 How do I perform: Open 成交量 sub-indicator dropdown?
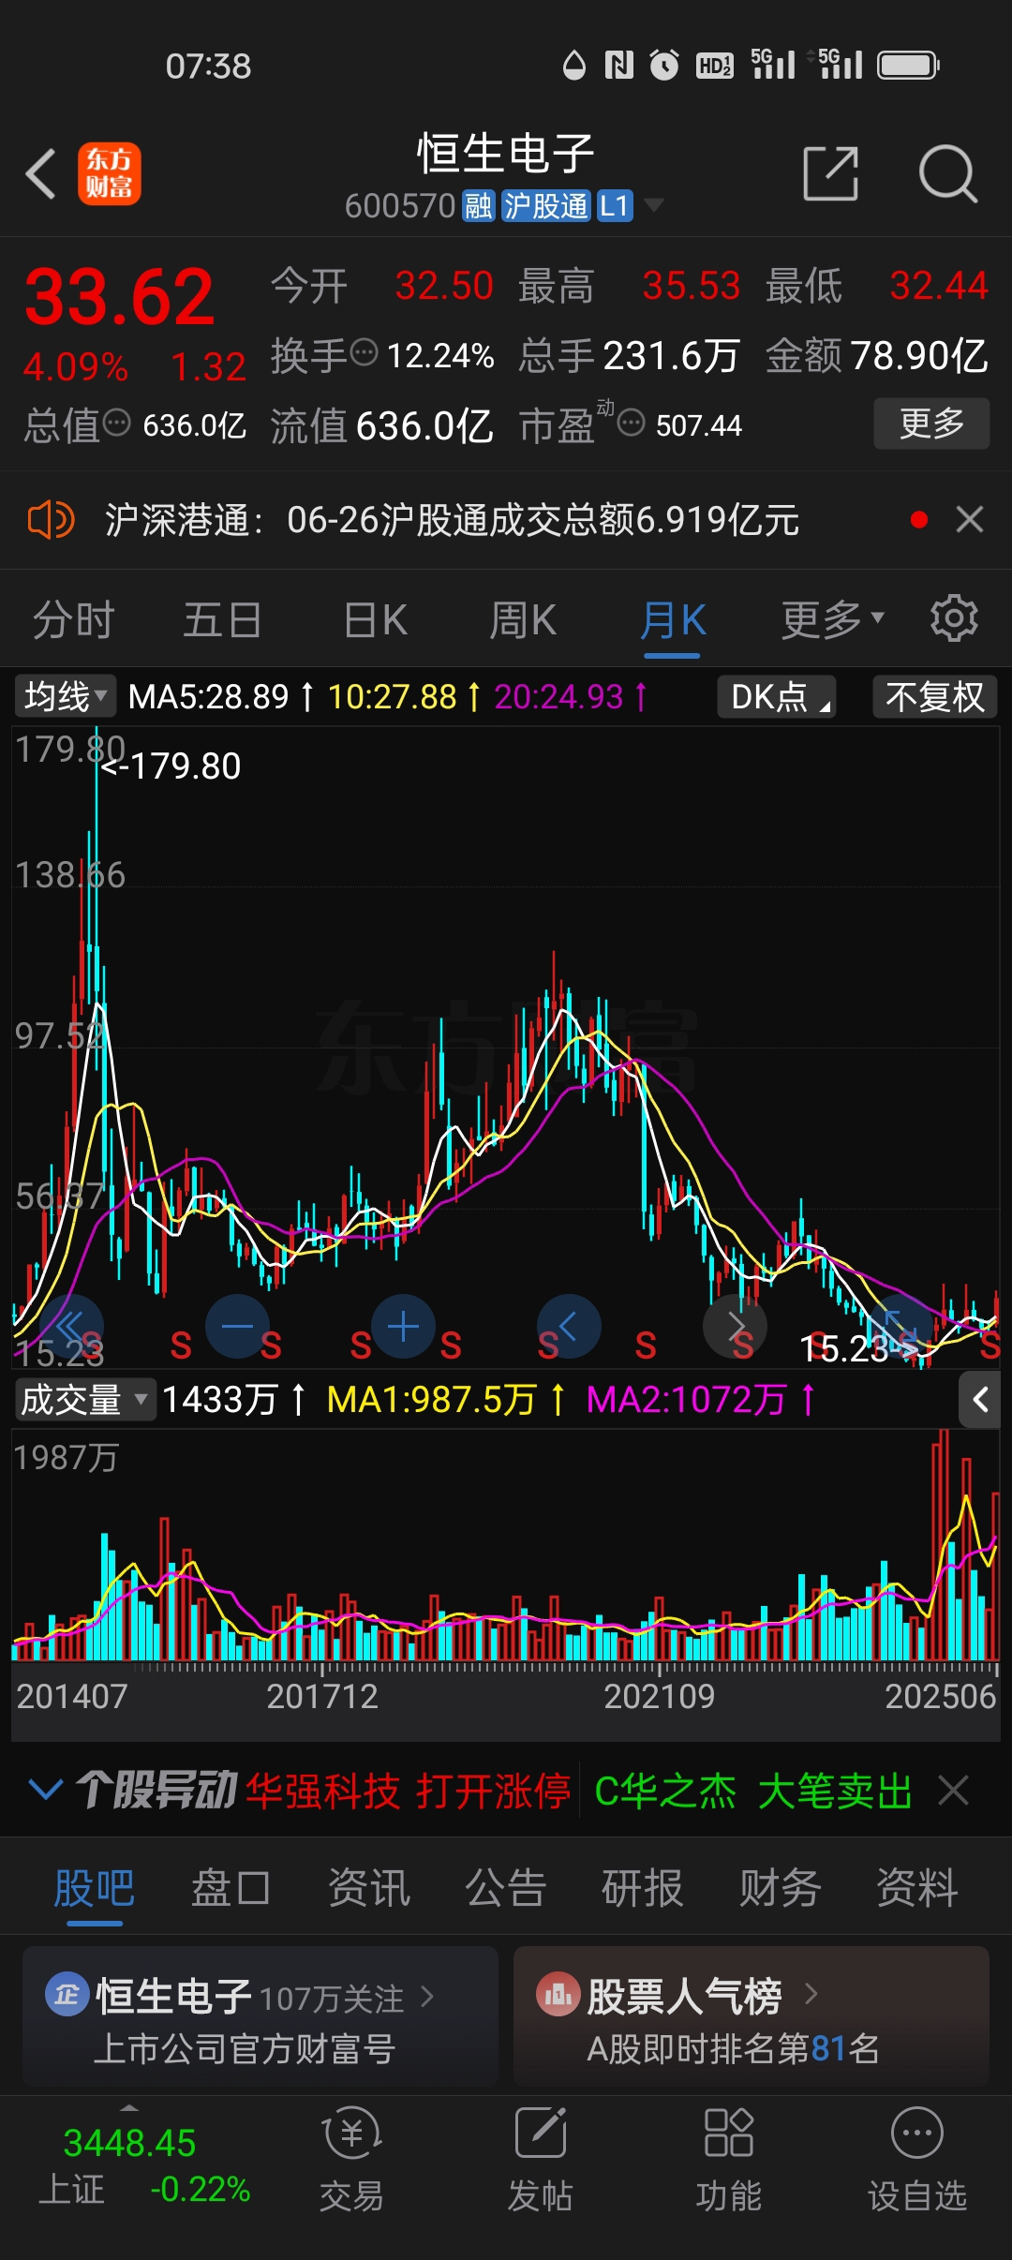pyautogui.click(x=84, y=1400)
